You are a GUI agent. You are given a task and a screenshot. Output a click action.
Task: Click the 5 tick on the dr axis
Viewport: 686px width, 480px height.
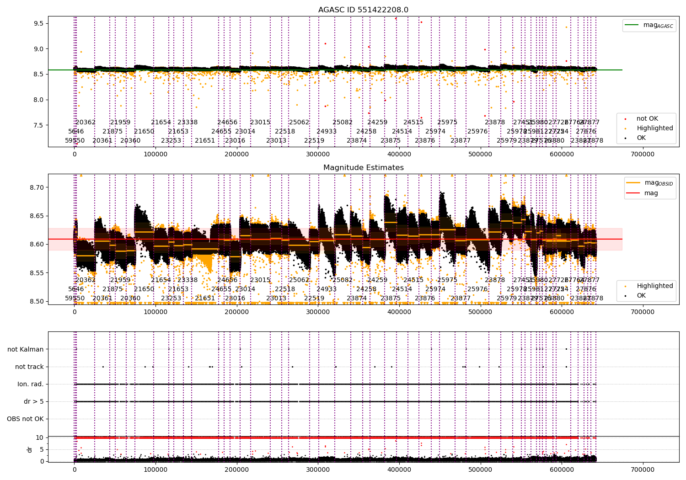coord(42,449)
